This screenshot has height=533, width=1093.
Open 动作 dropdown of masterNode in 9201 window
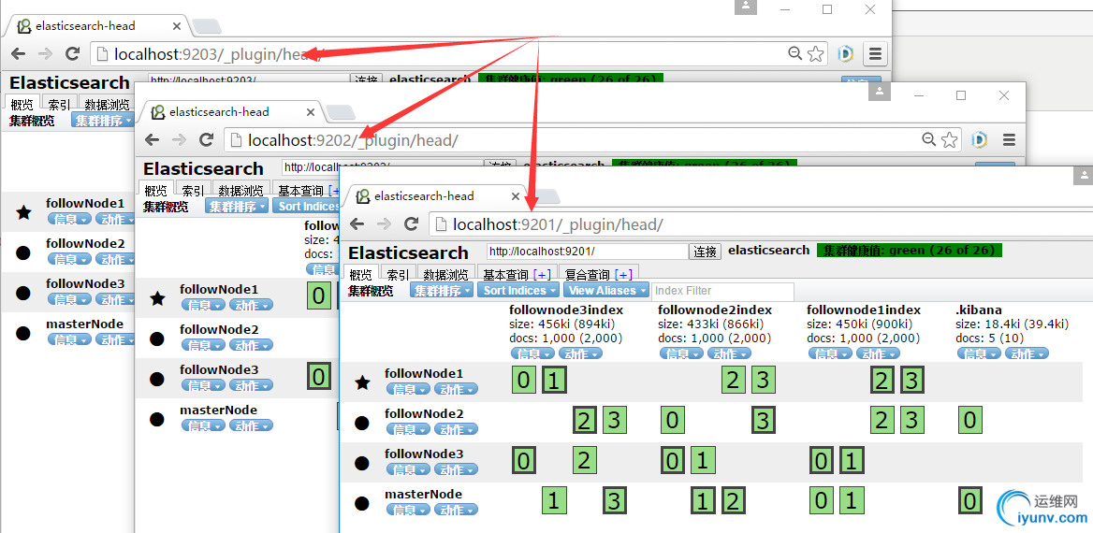(x=456, y=510)
